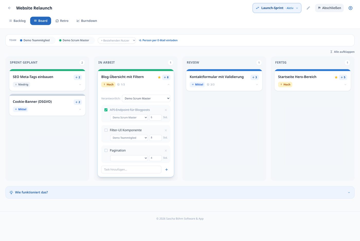The image size is (360, 241).
Task: Remove the Pagination task
Action: (166, 151)
